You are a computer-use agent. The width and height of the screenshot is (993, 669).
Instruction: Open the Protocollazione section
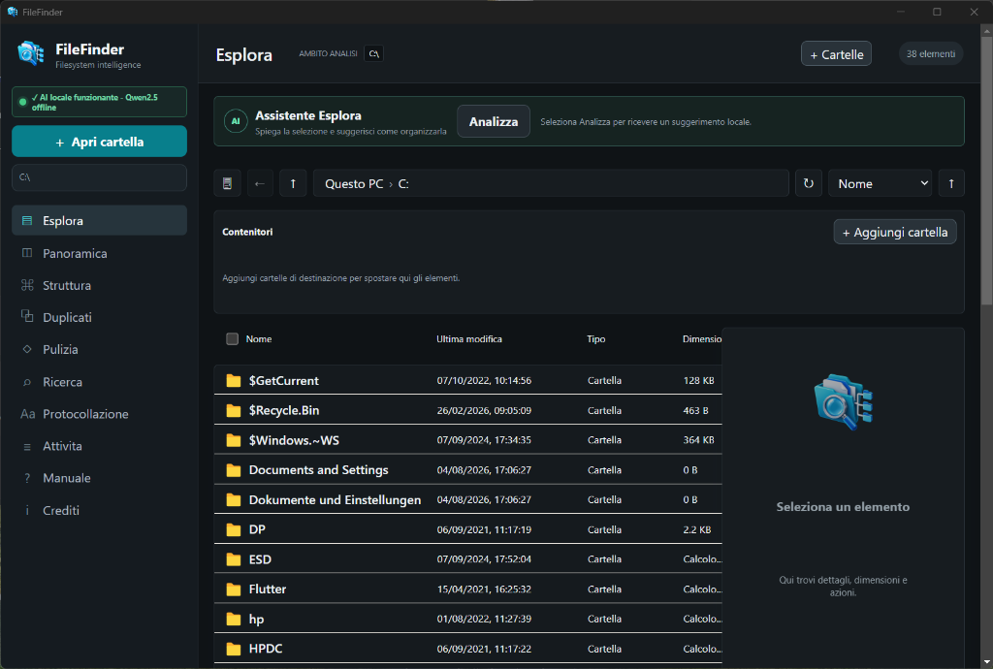[x=100, y=414]
